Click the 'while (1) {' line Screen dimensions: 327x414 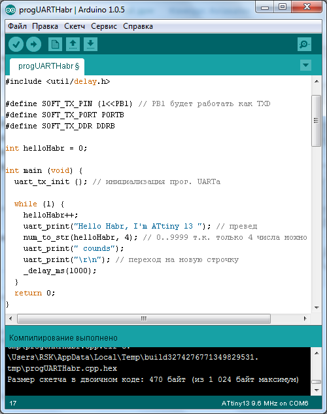coord(39,204)
